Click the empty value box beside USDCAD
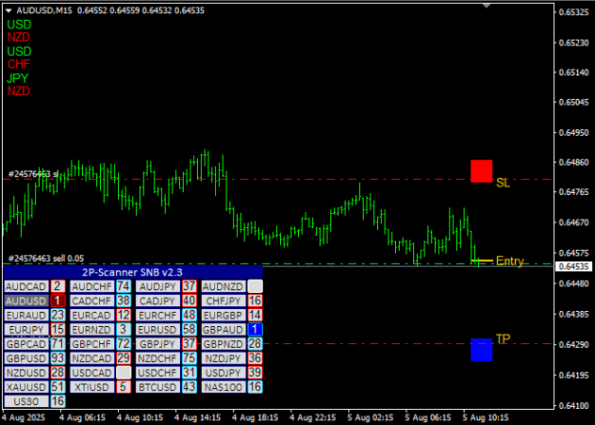The width and height of the screenshot is (595, 425). (124, 373)
